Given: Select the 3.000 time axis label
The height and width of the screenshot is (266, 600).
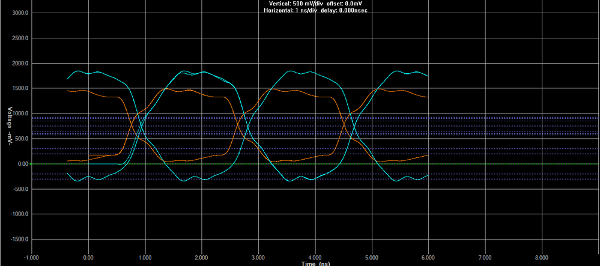Looking at the screenshot, I should click(x=258, y=258).
